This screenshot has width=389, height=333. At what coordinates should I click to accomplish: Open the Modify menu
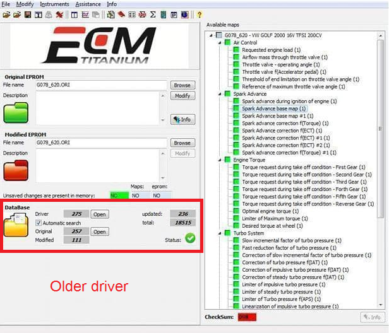(x=25, y=4)
